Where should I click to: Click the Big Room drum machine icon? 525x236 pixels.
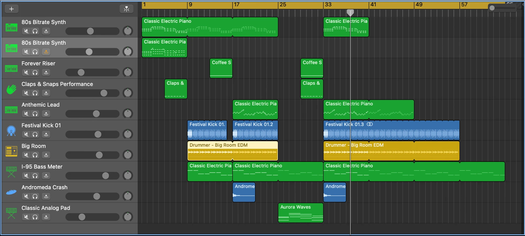(11, 151)
